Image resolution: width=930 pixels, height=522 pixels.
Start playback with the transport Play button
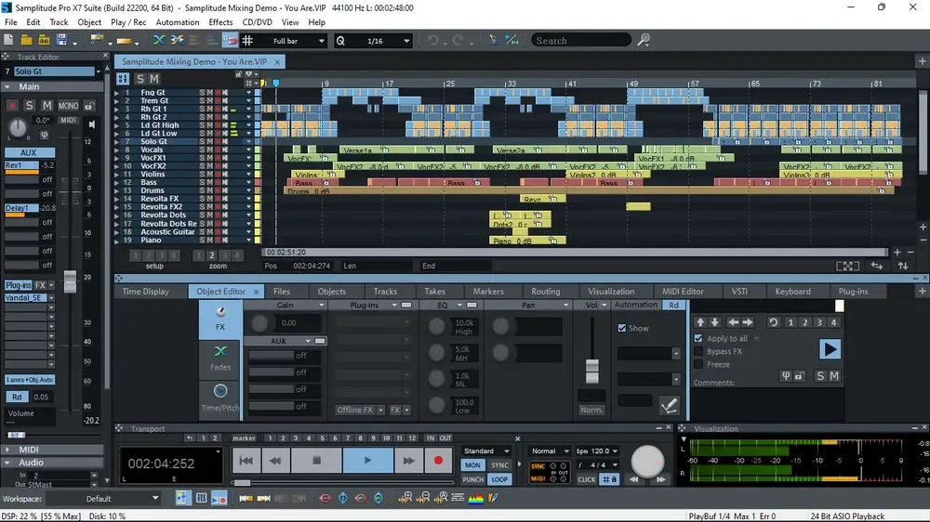pos(367,461)
